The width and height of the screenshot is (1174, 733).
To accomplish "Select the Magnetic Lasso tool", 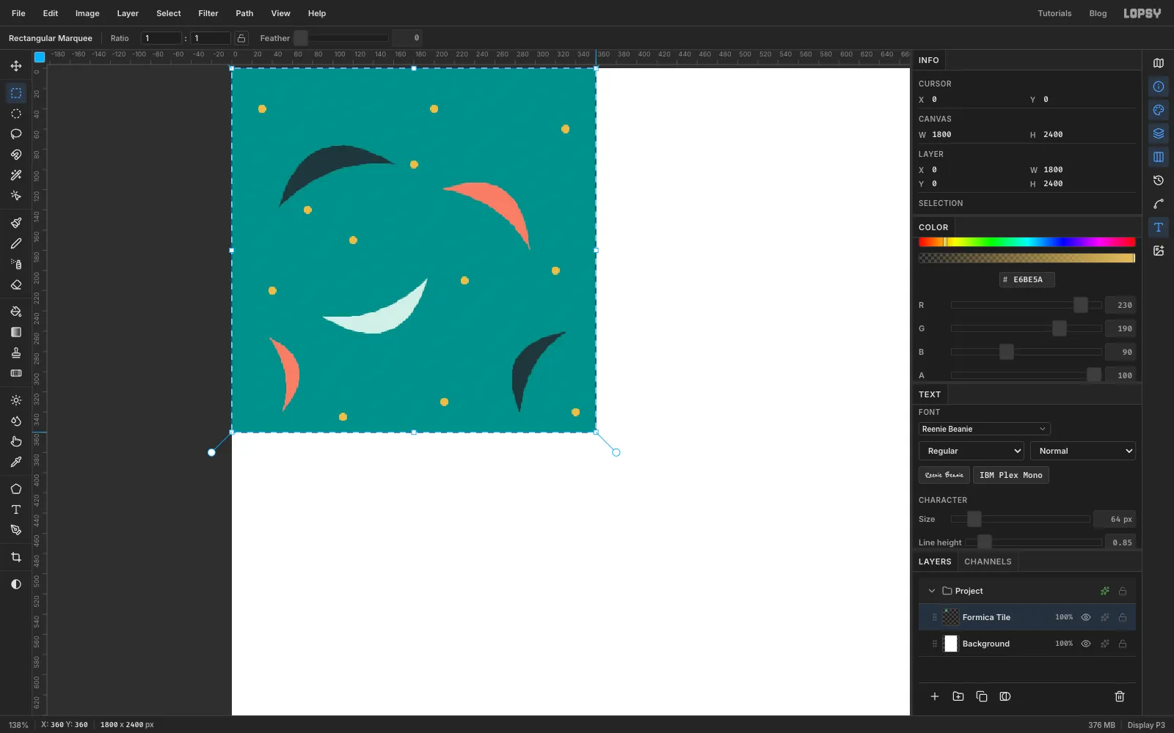I will pos(16,155).
